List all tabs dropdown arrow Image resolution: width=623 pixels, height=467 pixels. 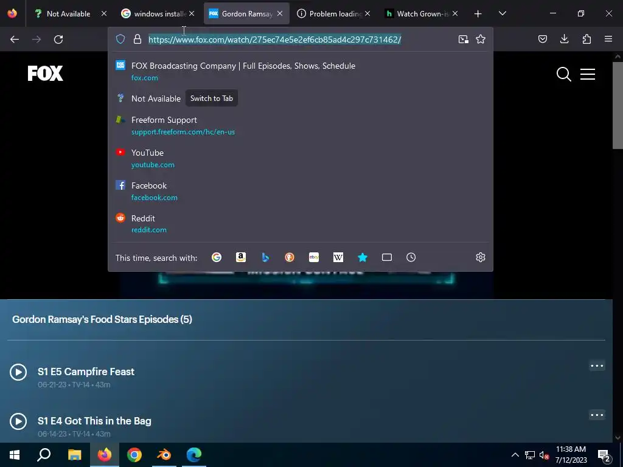pos(502,13)
